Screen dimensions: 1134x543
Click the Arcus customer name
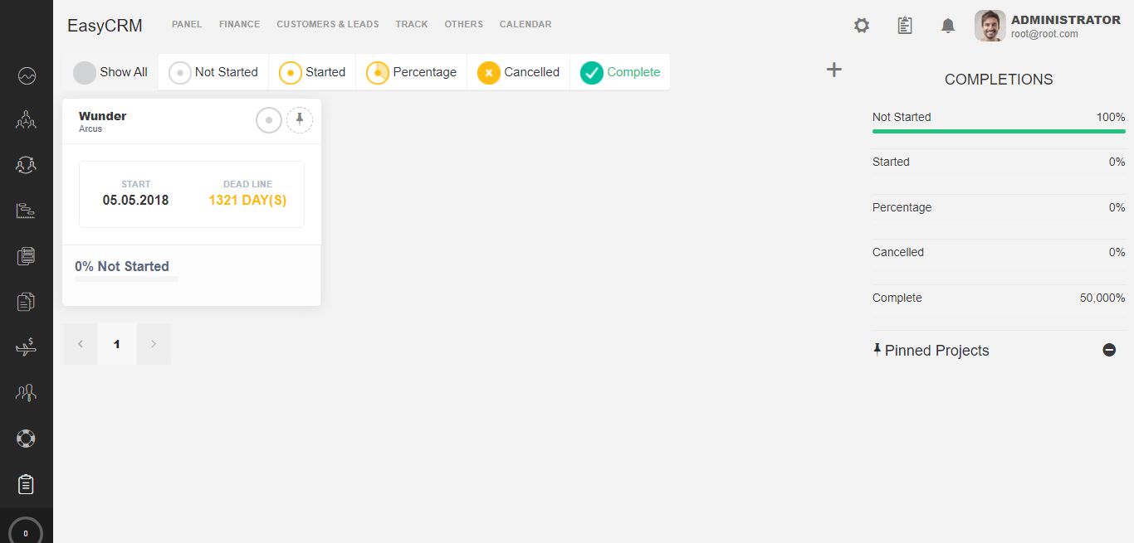pos(90,129)
